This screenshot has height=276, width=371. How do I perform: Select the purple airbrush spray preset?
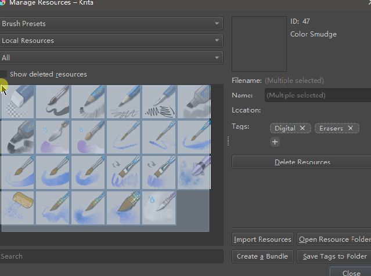(194, 173)
